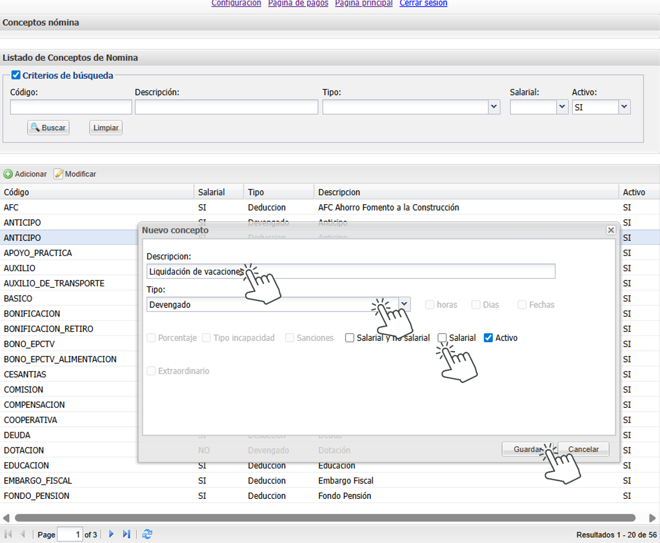Toggle Salarial y no salarial checkbox

coord(350,338)
